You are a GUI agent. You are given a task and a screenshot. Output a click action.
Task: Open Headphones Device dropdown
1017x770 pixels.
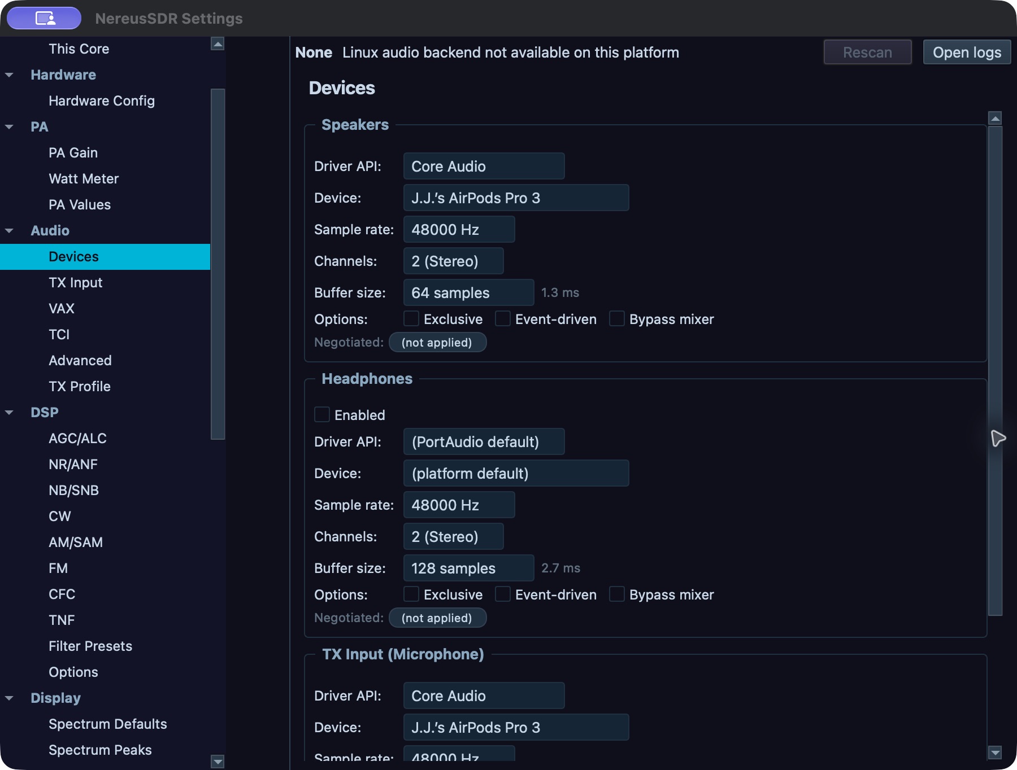point(516,473)
